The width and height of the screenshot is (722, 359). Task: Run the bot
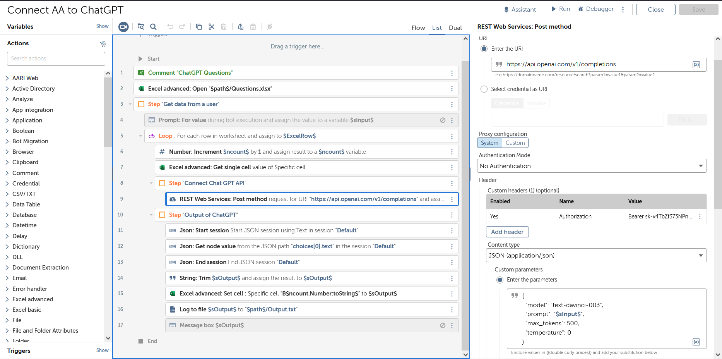(560, 9)
